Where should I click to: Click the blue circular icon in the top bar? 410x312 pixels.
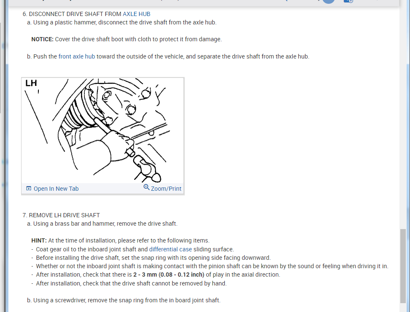pyautogui.click(x=329, y=1)
